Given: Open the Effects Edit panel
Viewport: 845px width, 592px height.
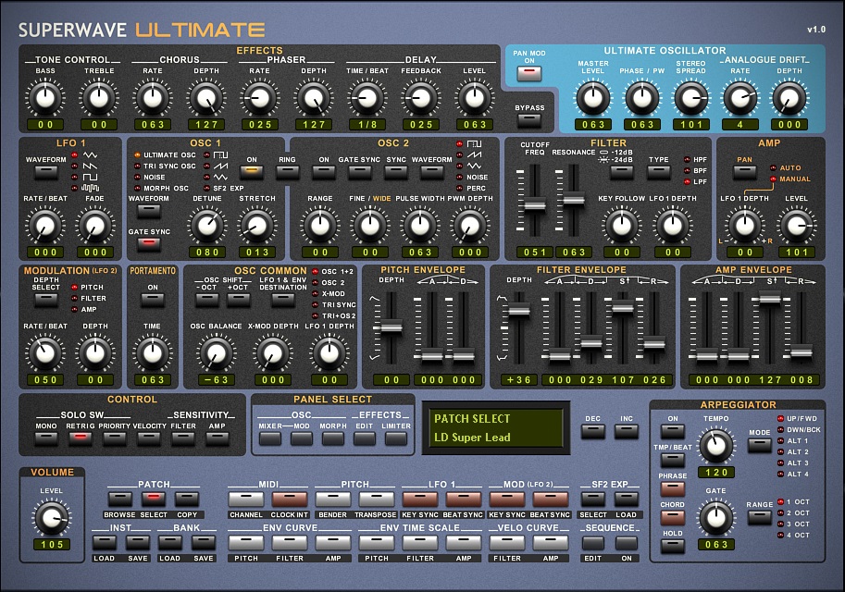Looking at the screenshot, I should point(365,438).
